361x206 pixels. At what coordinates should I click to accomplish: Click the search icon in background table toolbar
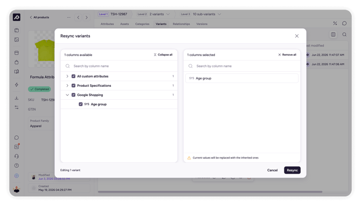[x=344, y=35]
